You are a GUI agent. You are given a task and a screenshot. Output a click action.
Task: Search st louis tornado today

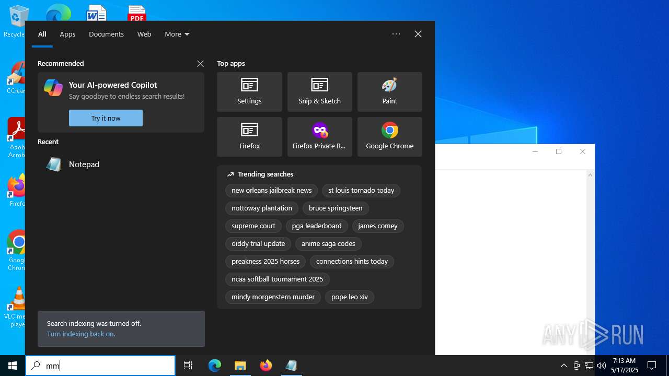pyautogui.click(x=361, y=191)
